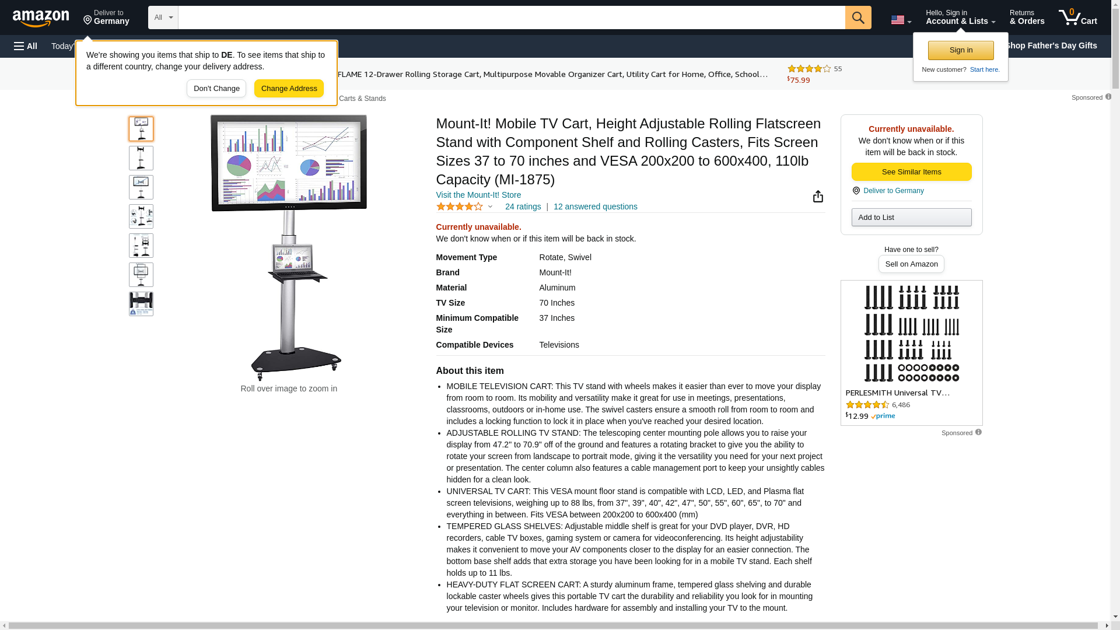Click Don't Change button
Screen dimensions: 1120x630
(x=216, y=89)
